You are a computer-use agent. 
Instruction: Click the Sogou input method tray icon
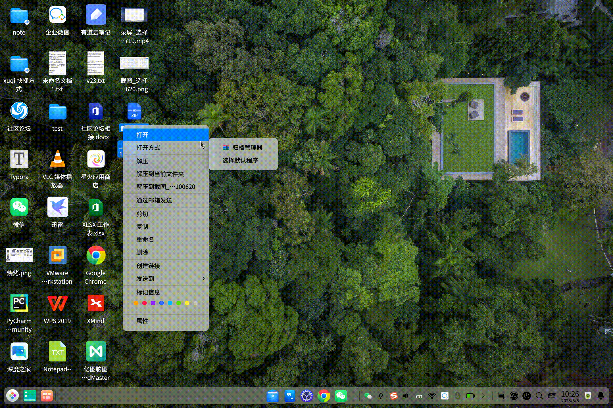tap(393, 396)
